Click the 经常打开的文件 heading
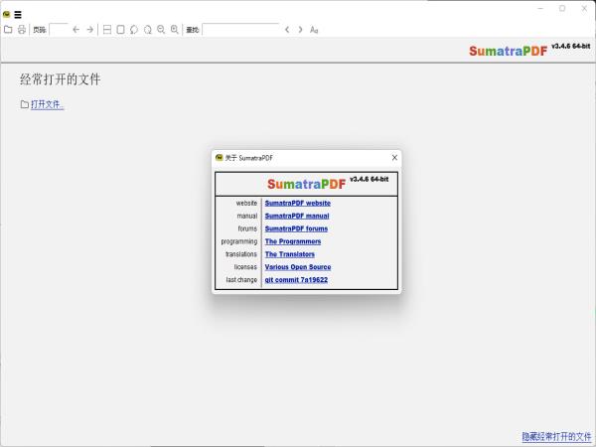Viewport: 596px width, 447px height. pos(60,79)
